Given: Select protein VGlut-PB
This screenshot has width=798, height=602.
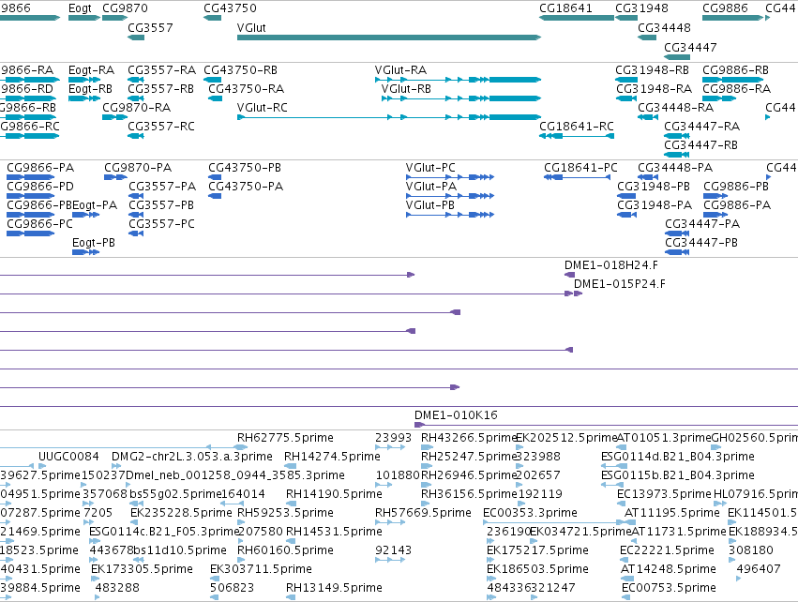Looking at the screenshot, I should [450, 215].
